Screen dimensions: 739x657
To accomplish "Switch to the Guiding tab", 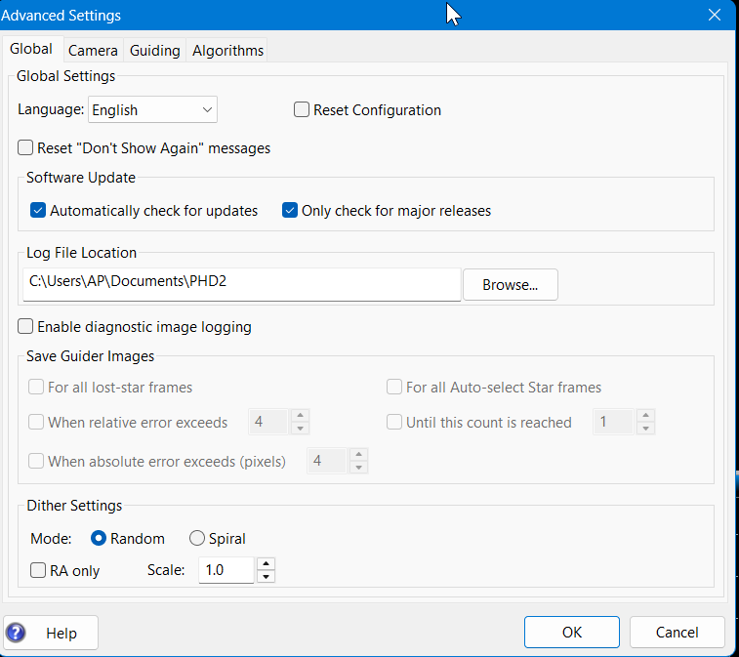I will (x=154, y=50).
